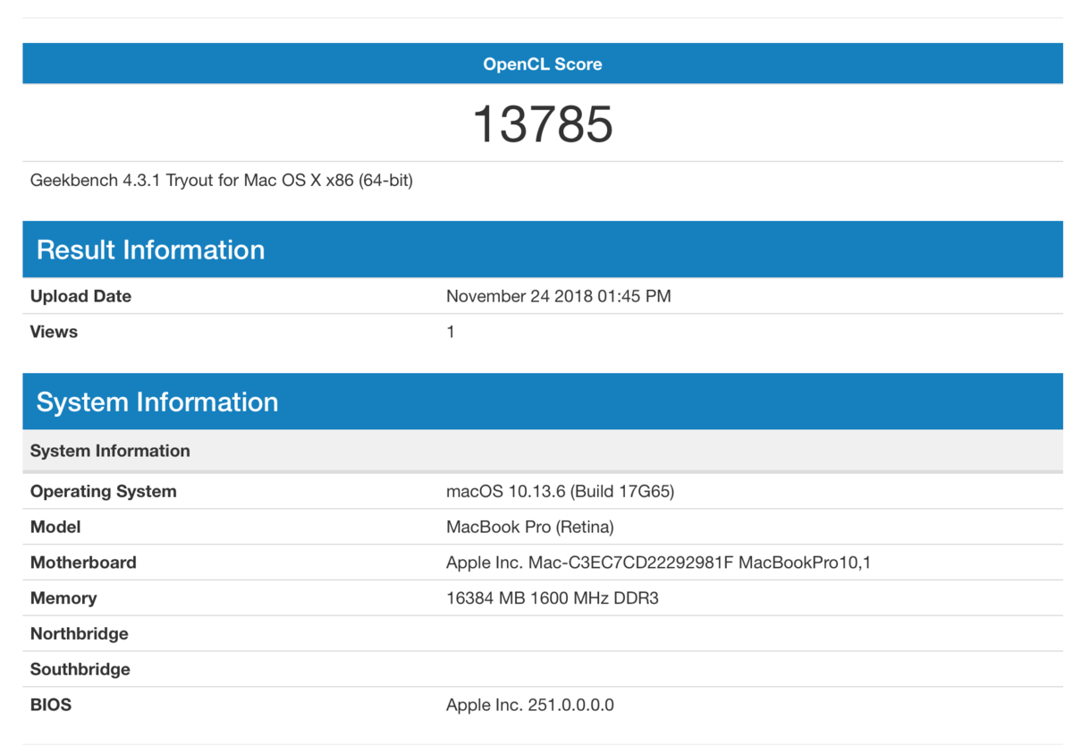Click the "OpenCL Score" header title
This screenshot has height=745, width=1073.
pos(543,64)
